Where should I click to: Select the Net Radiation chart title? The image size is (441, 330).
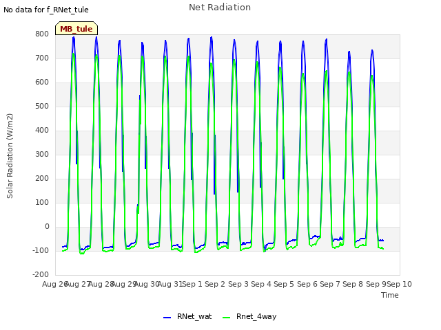(220, 8)
